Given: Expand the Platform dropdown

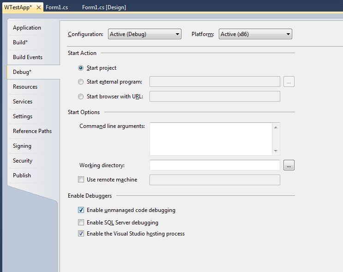Looking at the screenshot, I should point(255,34).
